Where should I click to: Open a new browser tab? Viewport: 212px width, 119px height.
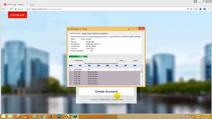click(x=32, y=5)
